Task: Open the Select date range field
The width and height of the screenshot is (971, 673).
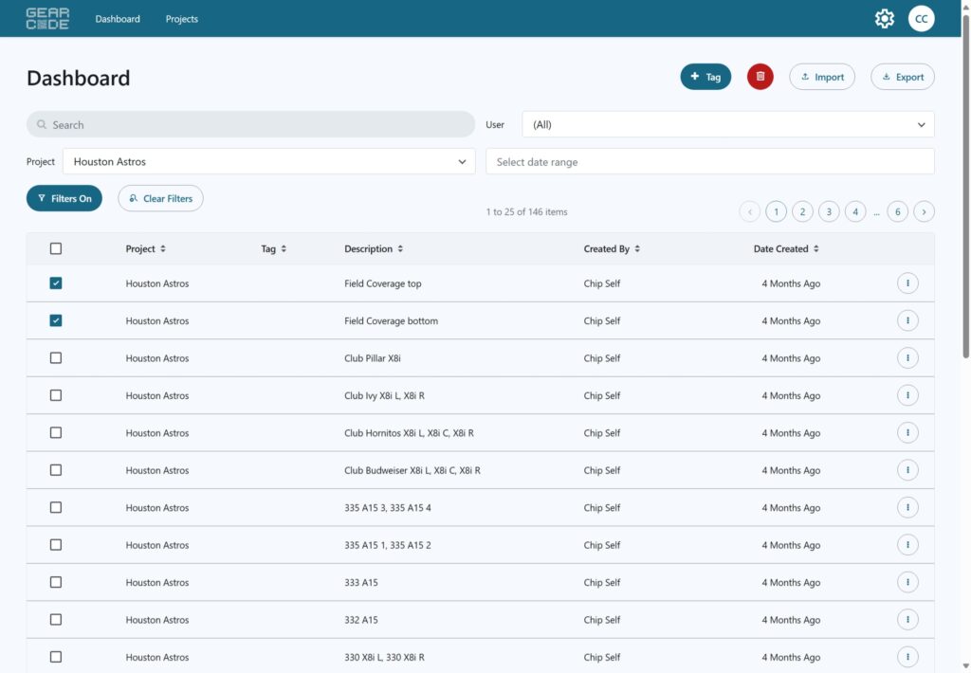Action: pyautogui.click(x=709, y=161)
